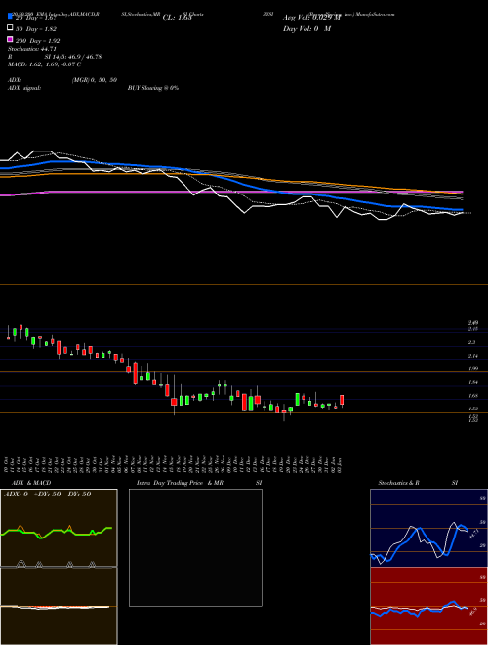Click the 'SI 14/3: 46.9 / 46.78' value
488x645 pixels.
coord(75,57)
